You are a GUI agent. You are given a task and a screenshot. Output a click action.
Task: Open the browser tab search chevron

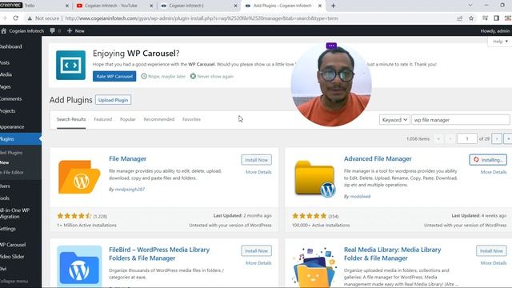(470, 6)
